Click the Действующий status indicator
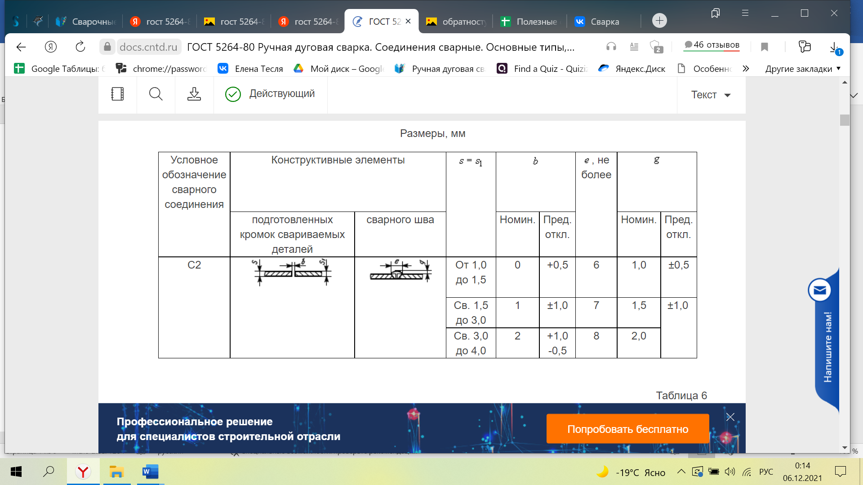863x485 pixels. [270, 94]
